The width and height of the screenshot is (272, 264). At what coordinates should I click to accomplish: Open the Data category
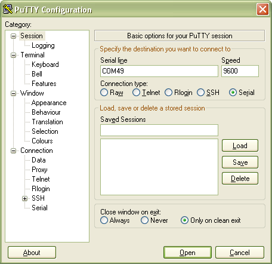pyautogui.click(x=39, y=160)
